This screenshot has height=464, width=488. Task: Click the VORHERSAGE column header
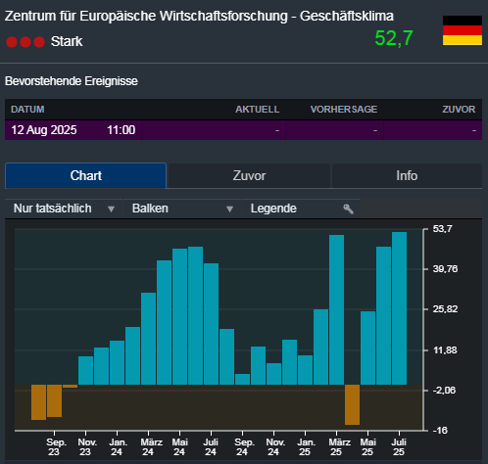pyautogui.click(x=344, y=110)
